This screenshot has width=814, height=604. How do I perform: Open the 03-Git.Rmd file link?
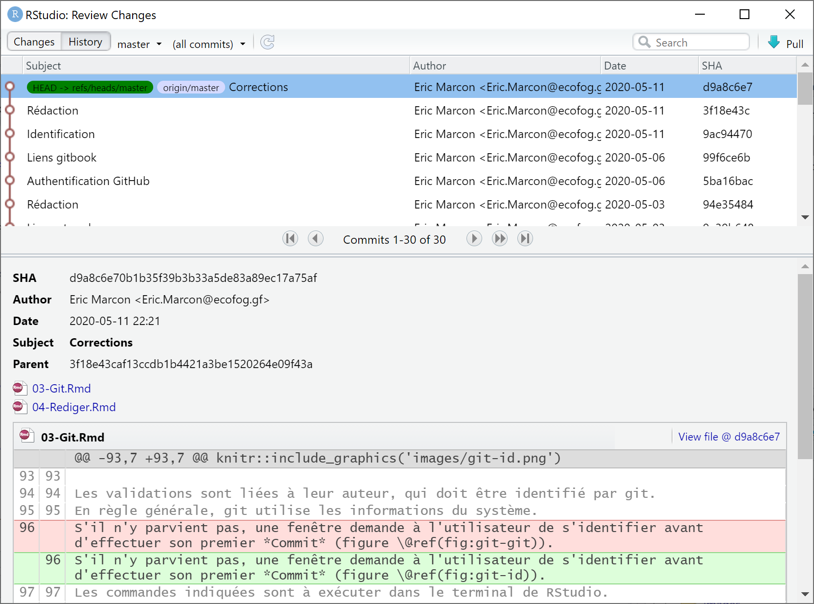click(61, 389)
